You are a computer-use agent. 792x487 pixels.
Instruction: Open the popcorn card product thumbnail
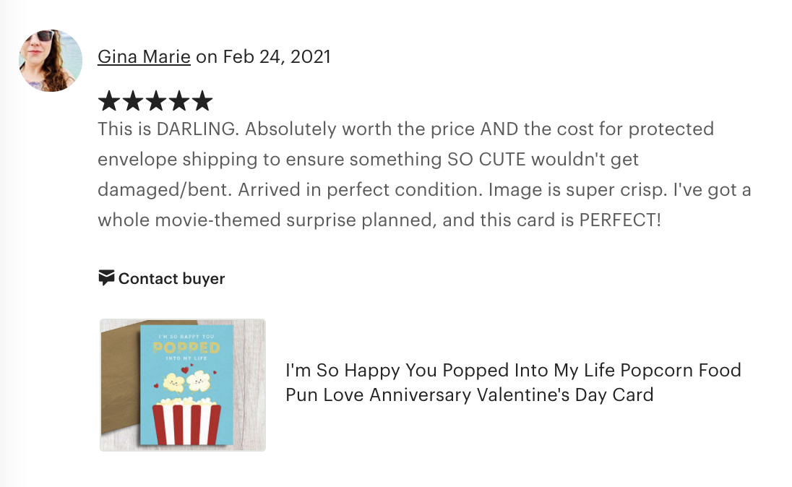[x=183, y=385]
